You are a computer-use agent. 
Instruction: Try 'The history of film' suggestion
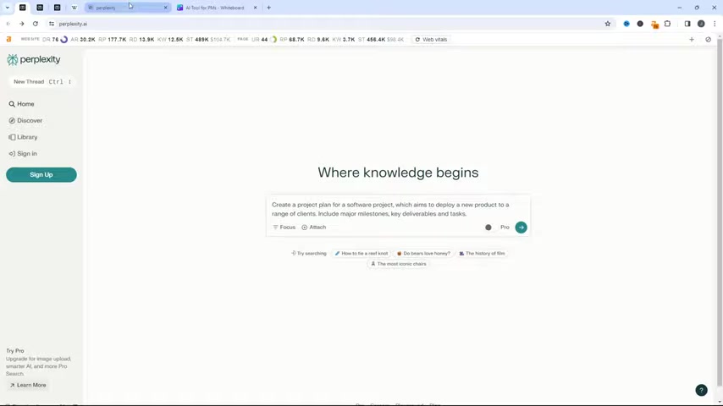(482, 254)
